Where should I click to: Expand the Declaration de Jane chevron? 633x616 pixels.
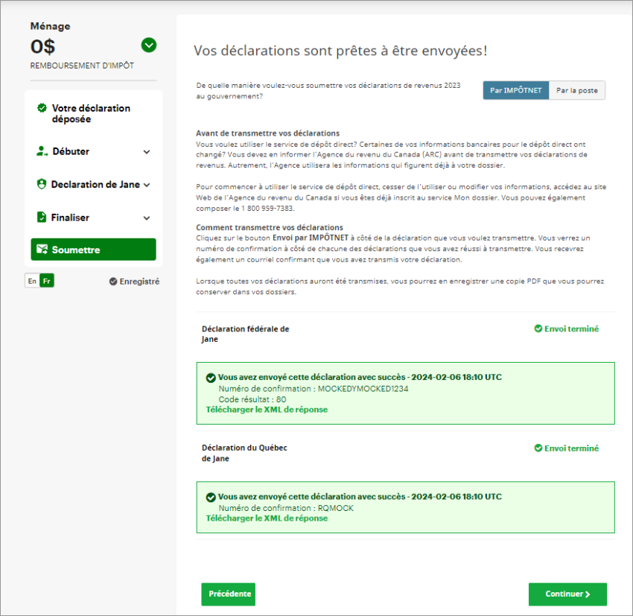(147, 185)
